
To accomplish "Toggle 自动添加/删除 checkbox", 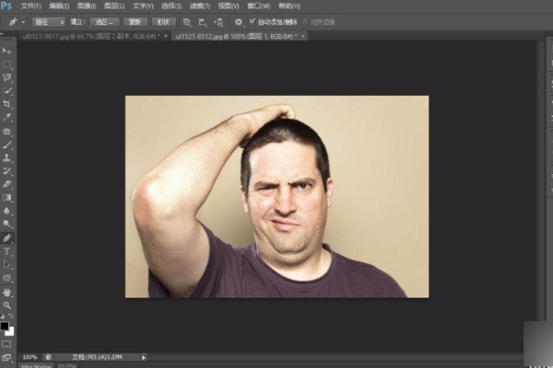I will [253, 21].
